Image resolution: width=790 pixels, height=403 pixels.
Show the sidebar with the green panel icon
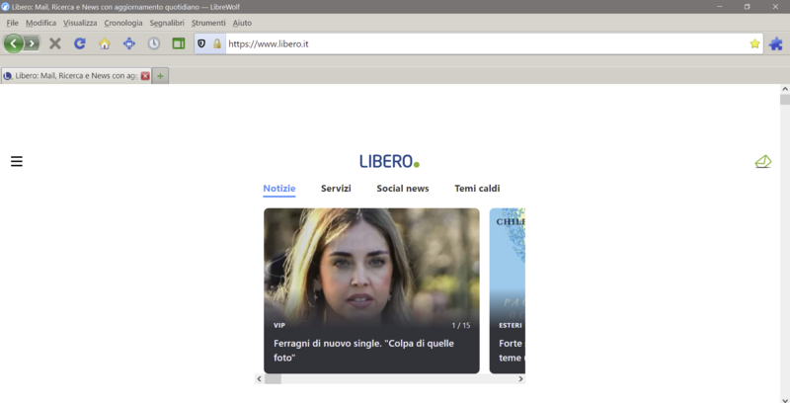pyautogui.click(x=179, y=43)
